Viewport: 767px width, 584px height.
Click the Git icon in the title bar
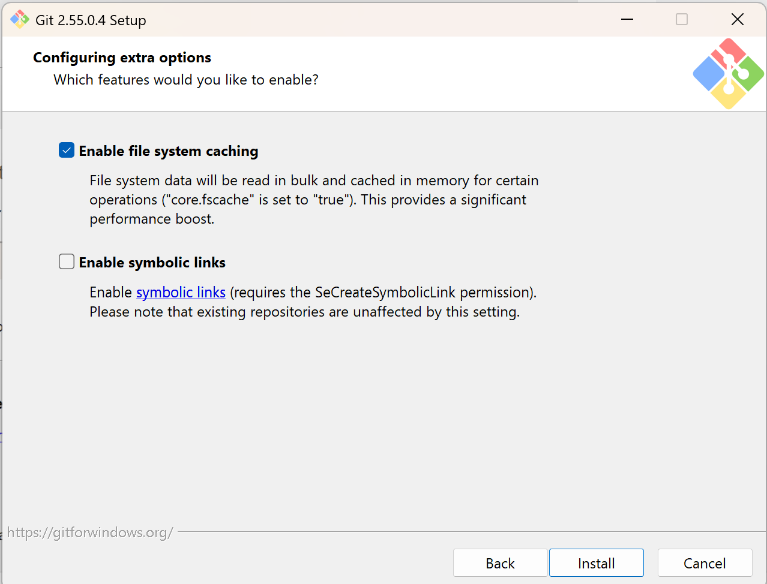point(20,20)
